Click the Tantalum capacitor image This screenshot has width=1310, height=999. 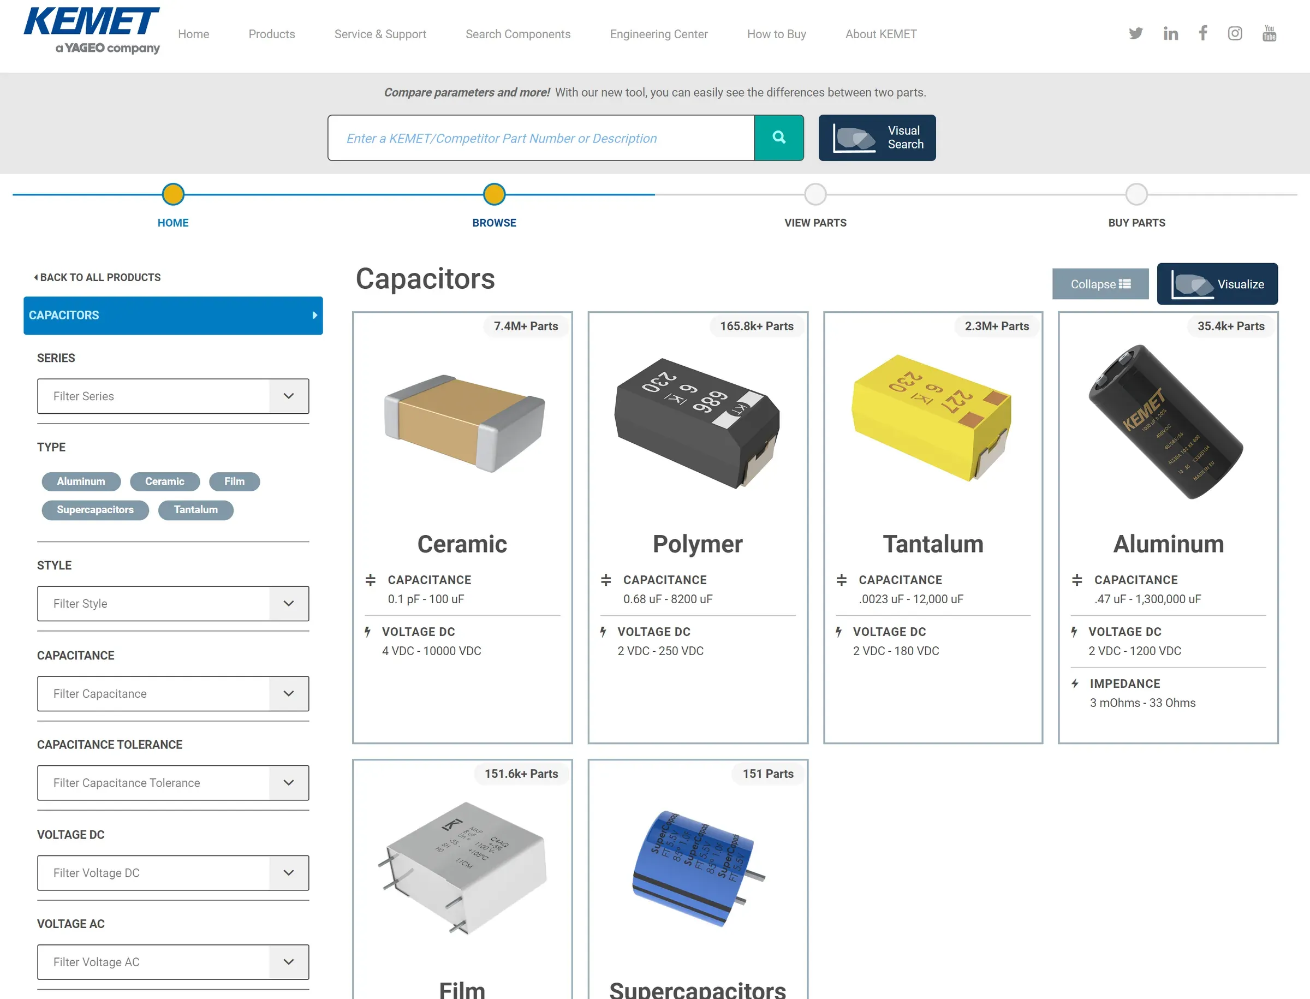931,418
